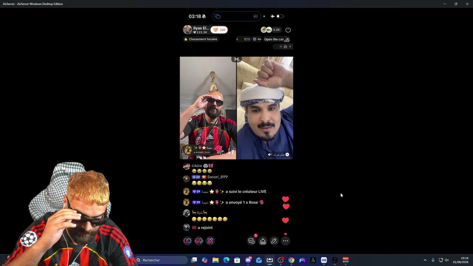Open the three-dots more options menu
Viewport: 473px width, 266px height.
(x=285, y=241)
